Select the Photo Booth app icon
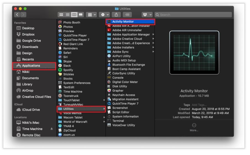250x155 pixels. 60,22
